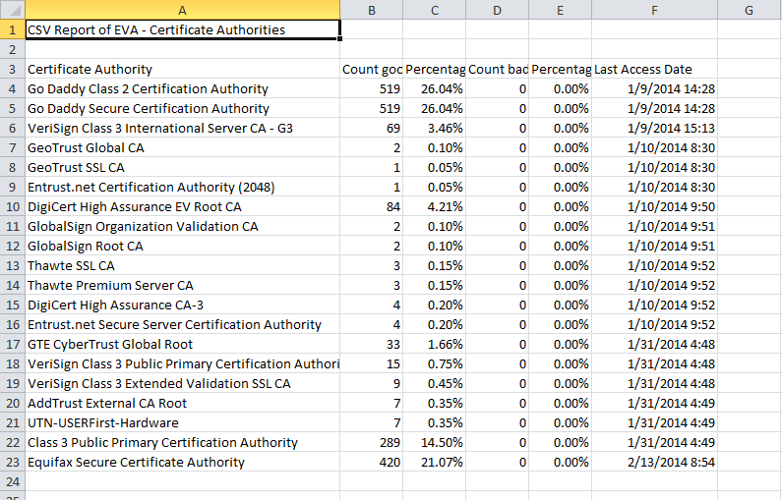The height and width of the screenshot is (500, 782).
Task: Select column B header
Action: pyautogui.click(x=372, y=10)
